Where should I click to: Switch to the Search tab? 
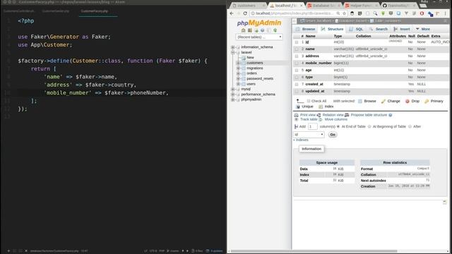tap(379, 29)
